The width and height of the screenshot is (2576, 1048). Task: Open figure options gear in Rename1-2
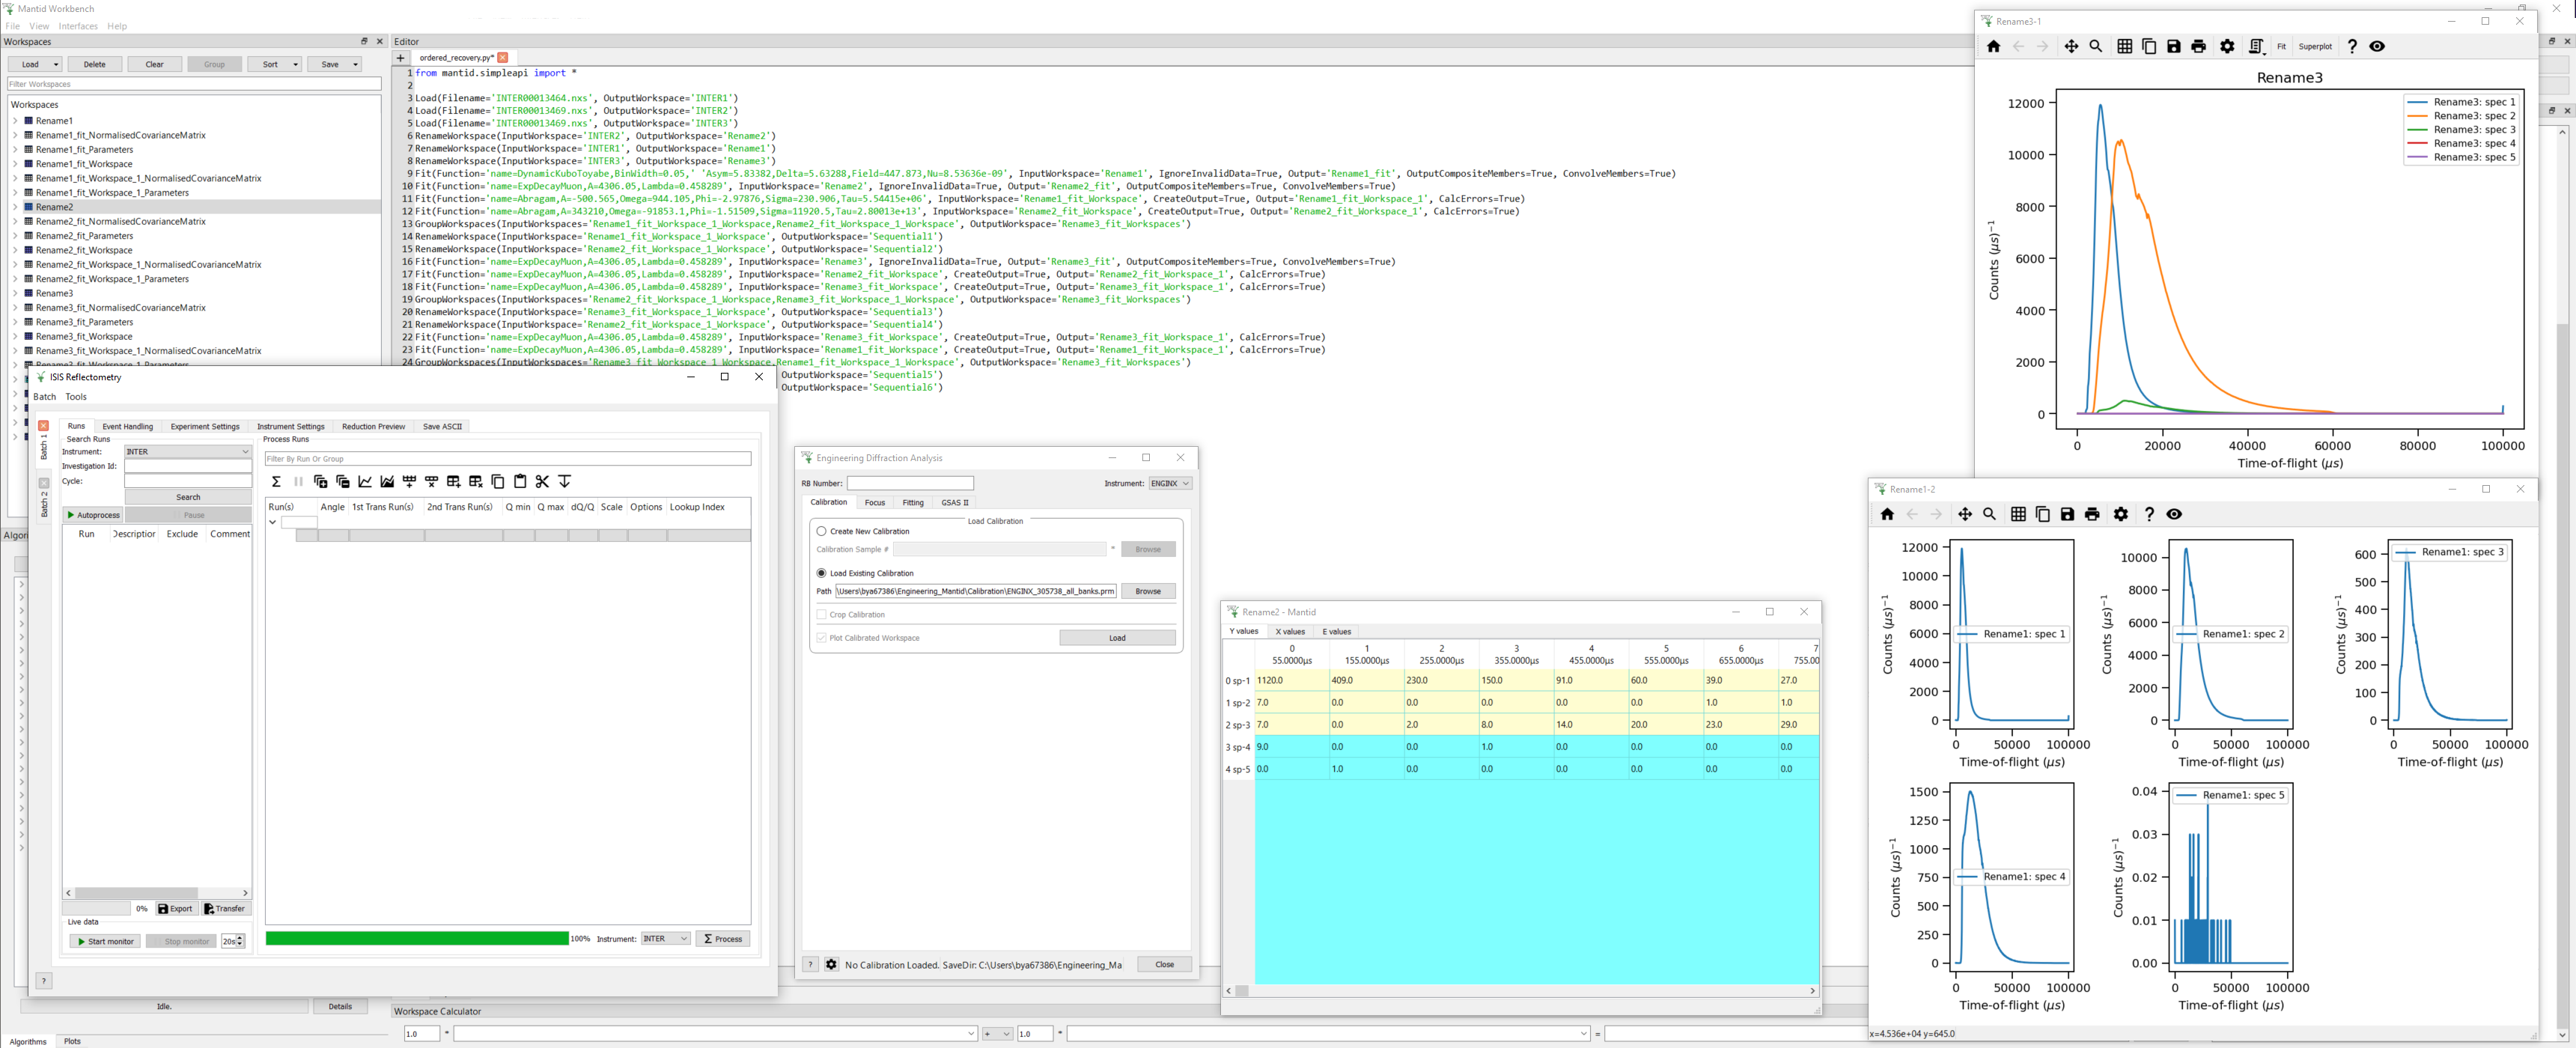[x=2121, y=514]
